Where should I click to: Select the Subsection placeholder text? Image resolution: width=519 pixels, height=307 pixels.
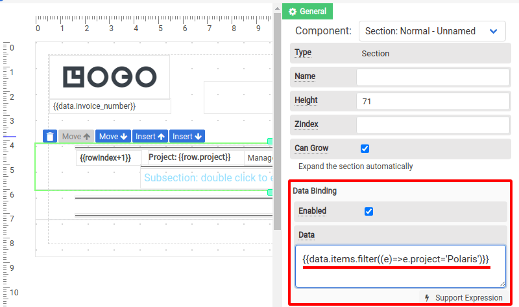click(208, 178)
